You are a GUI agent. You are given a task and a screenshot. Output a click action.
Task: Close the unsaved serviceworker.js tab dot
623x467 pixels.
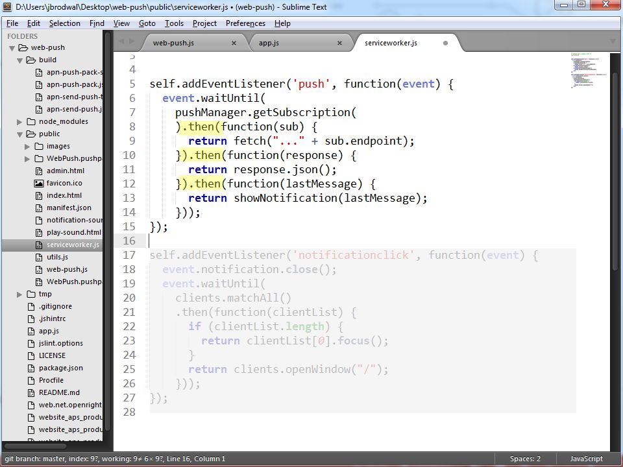(x=445, y=43)
